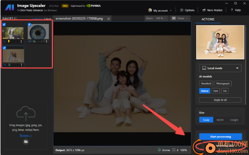
Task: Click the preview image in Actions panel
Action: pos(220,42)
